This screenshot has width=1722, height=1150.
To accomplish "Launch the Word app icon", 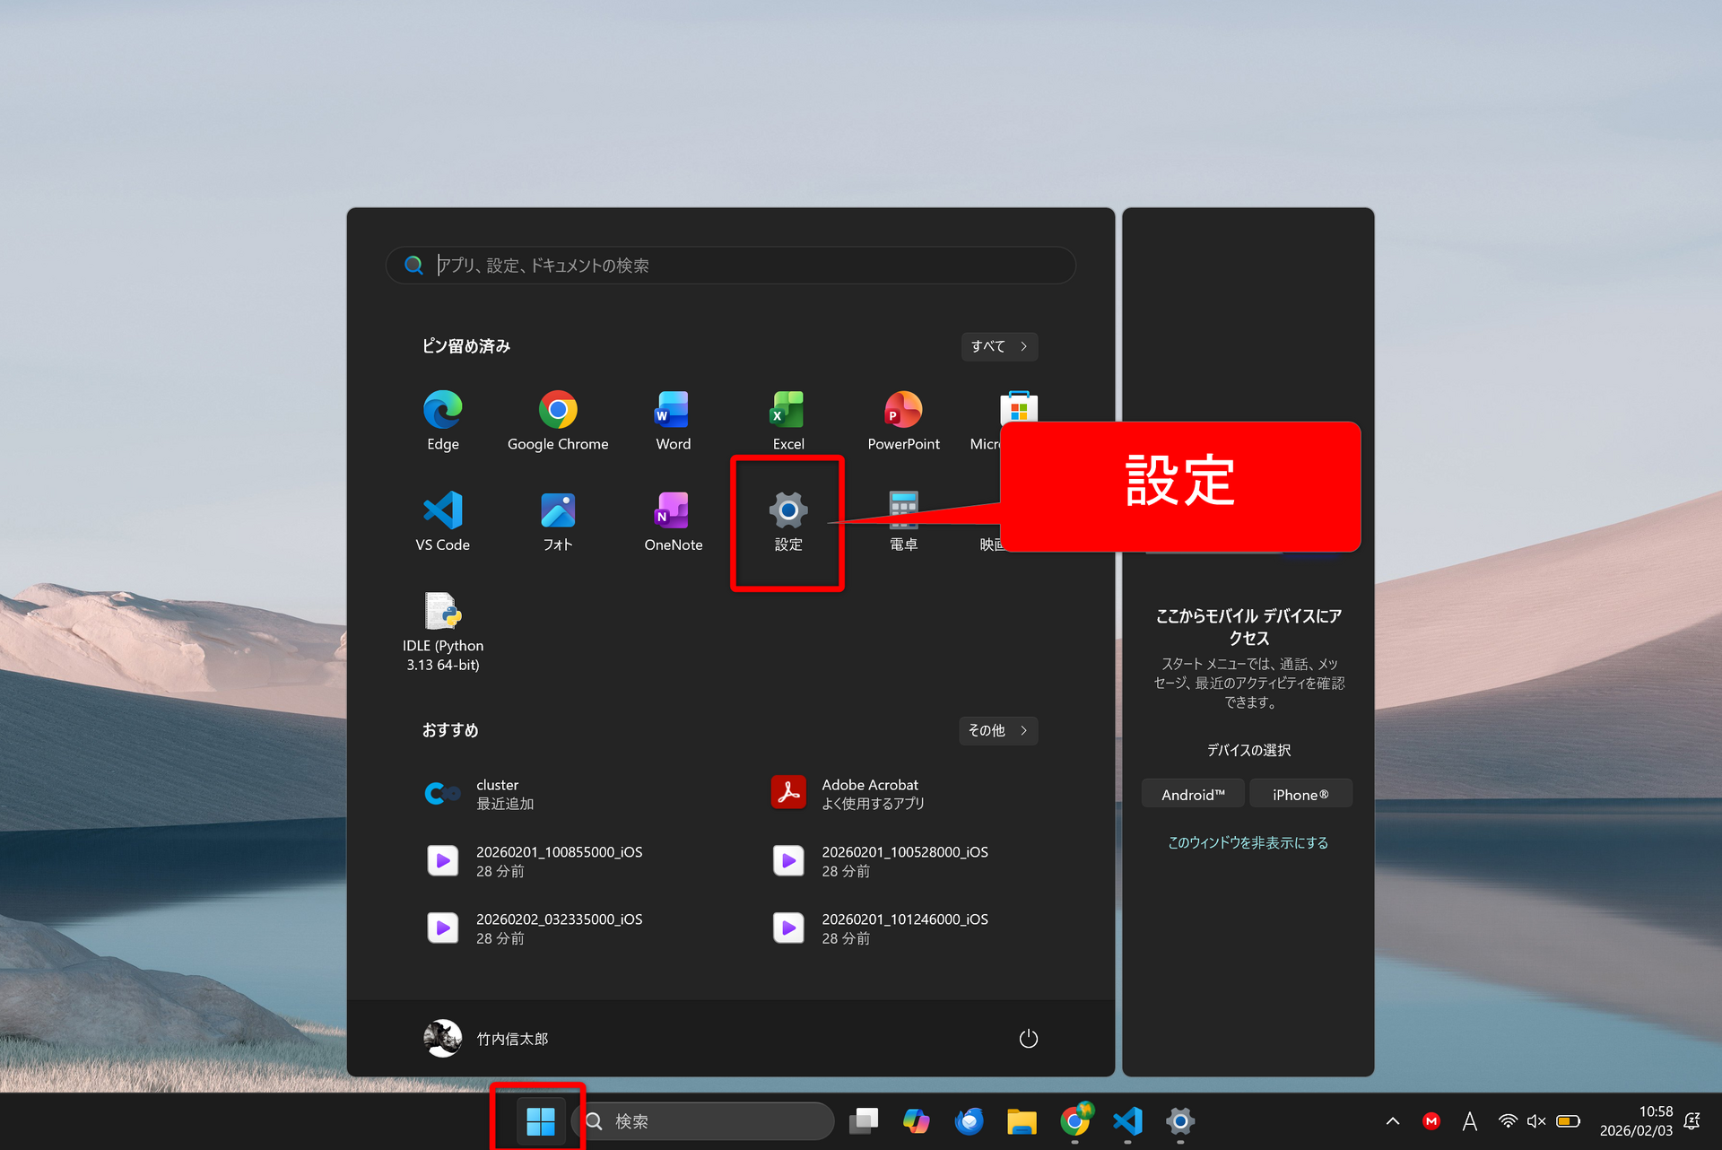I will click(673, 420).
